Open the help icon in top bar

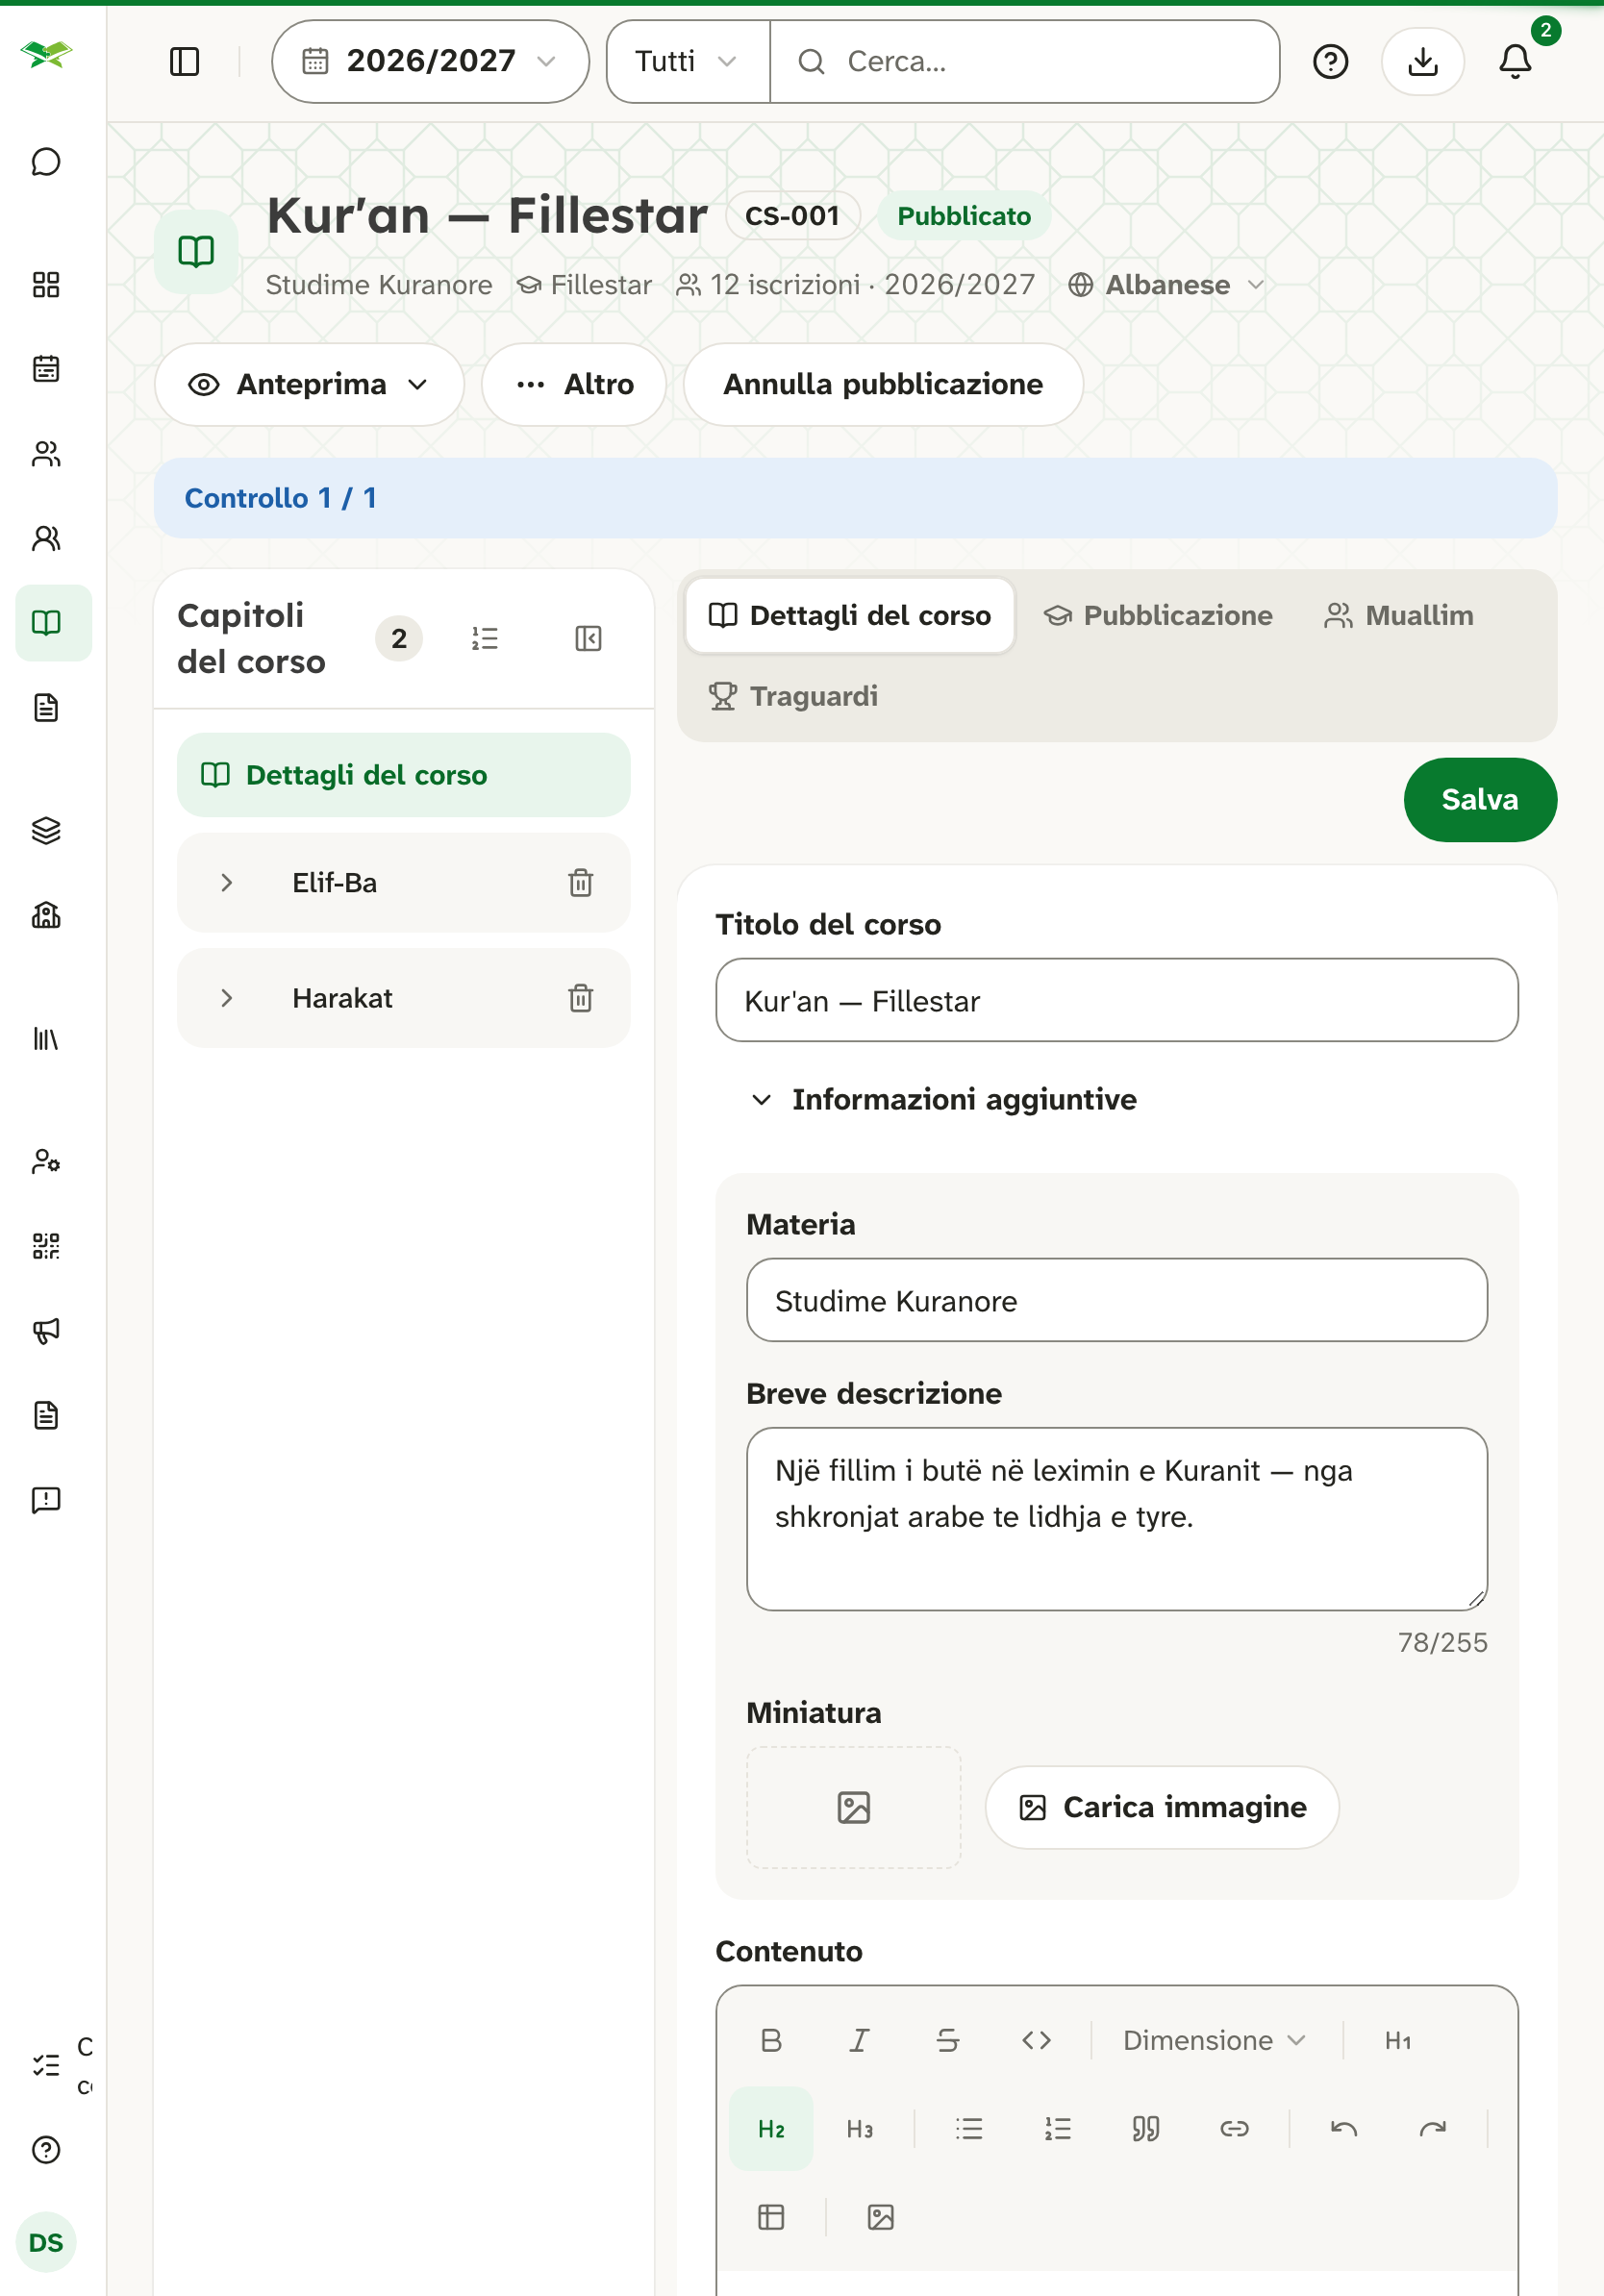click(1330, 62)
